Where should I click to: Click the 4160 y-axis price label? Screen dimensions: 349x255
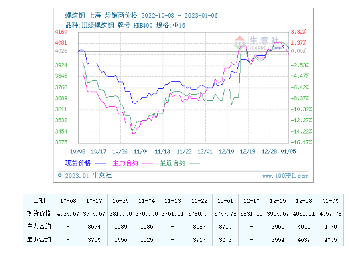point(61,32)
